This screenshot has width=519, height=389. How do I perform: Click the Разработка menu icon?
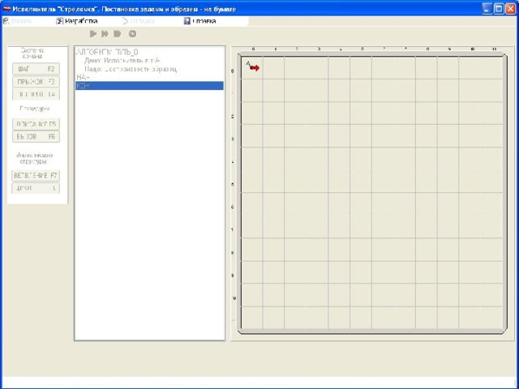point(59,21)
